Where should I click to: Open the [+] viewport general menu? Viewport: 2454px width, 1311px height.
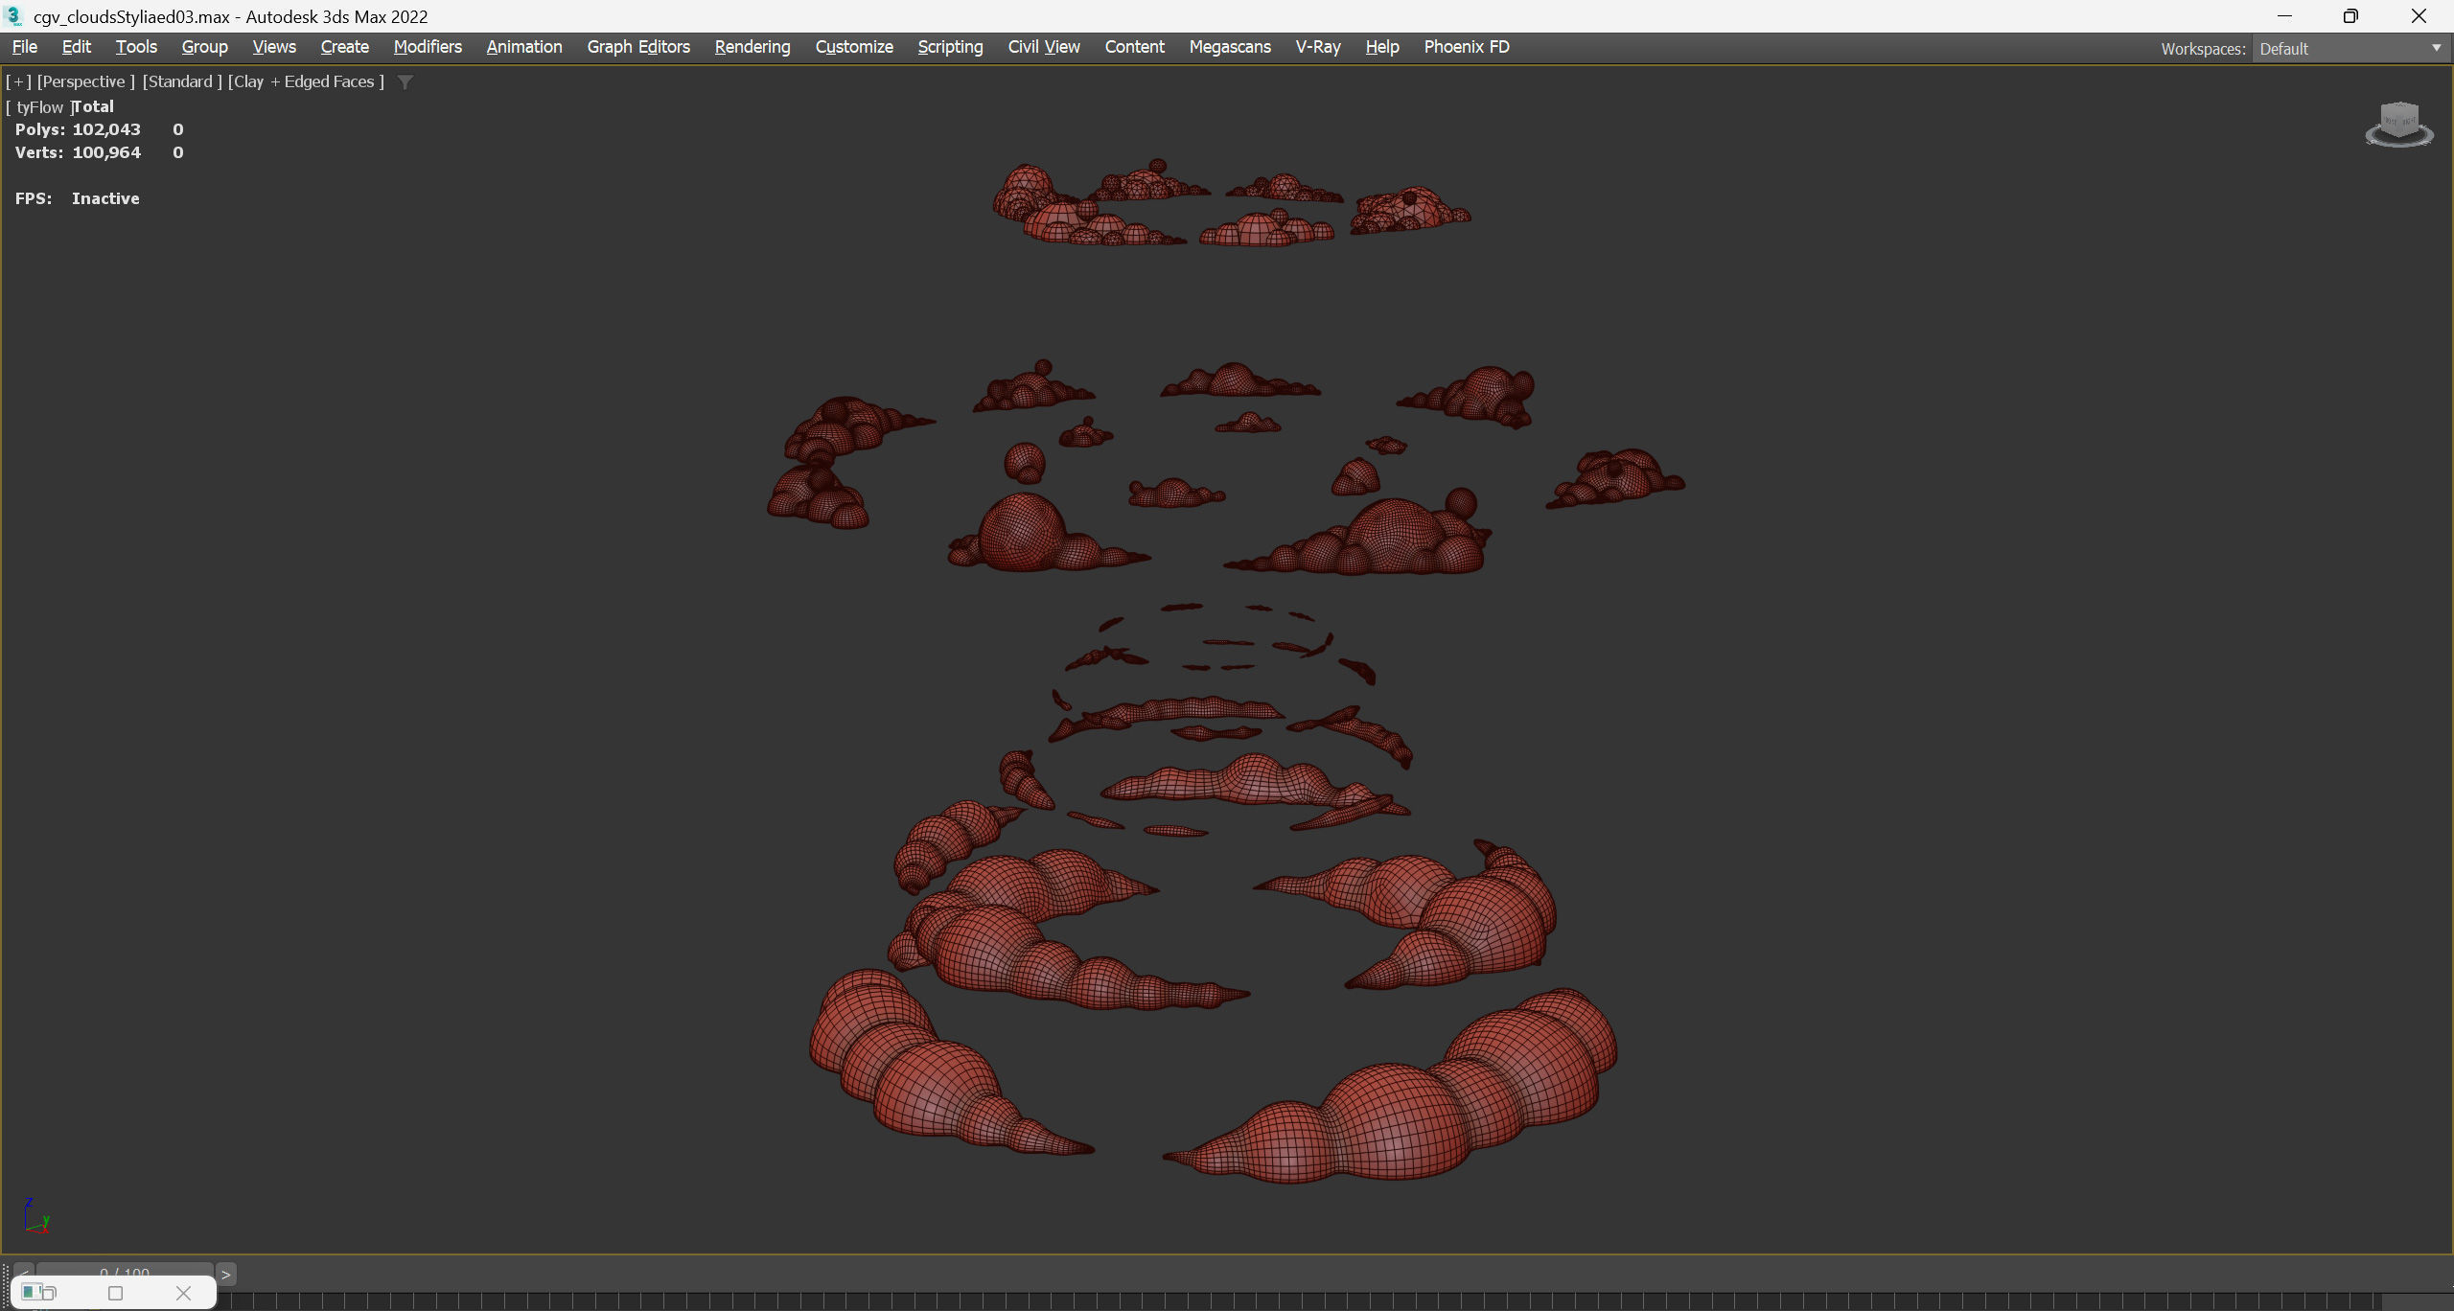pyautogui.click(x=18, y=81)
